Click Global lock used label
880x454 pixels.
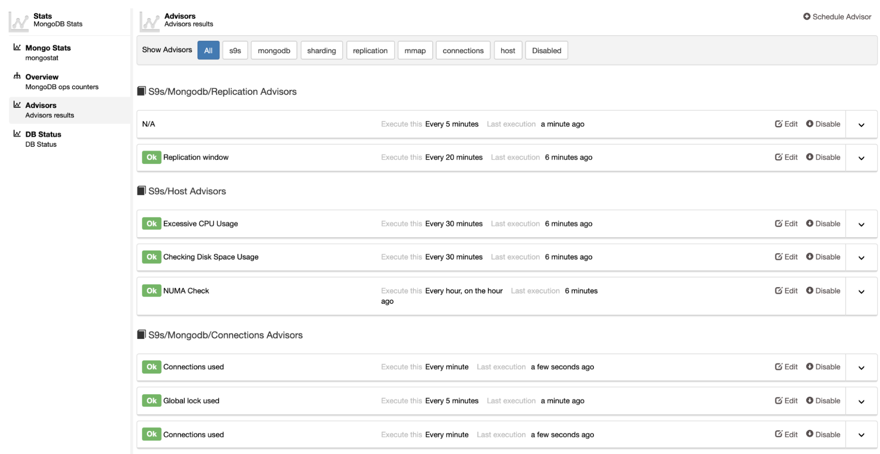[191, 401]
